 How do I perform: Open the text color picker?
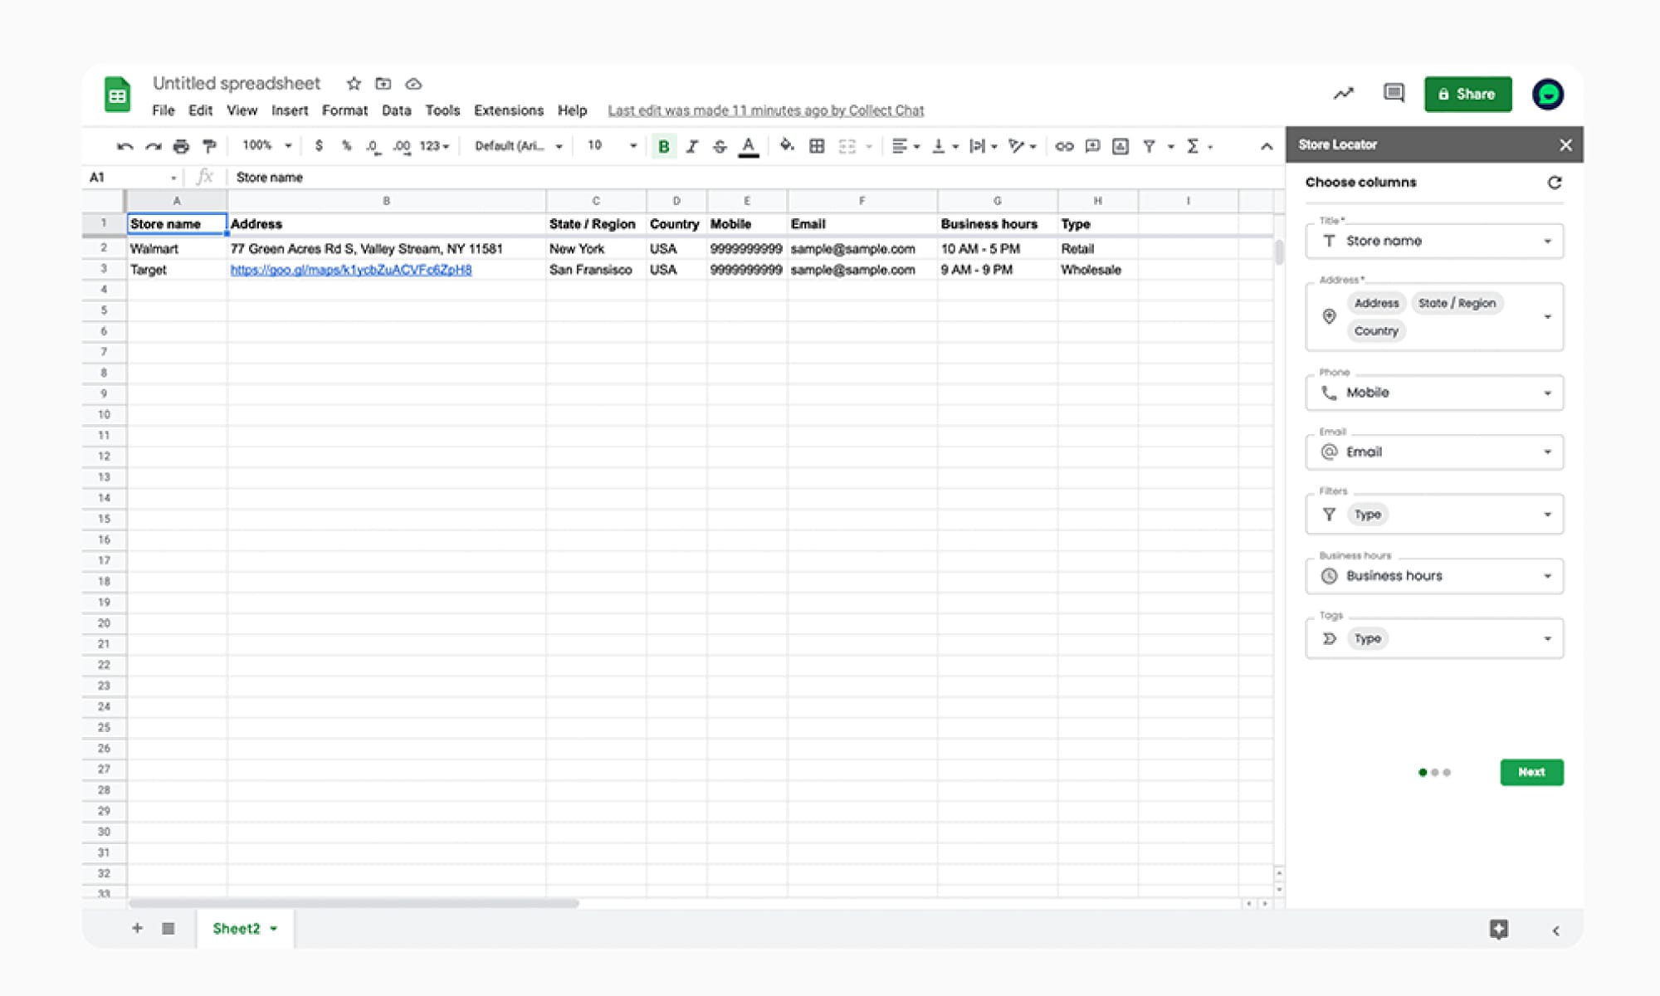coord(749,147)
